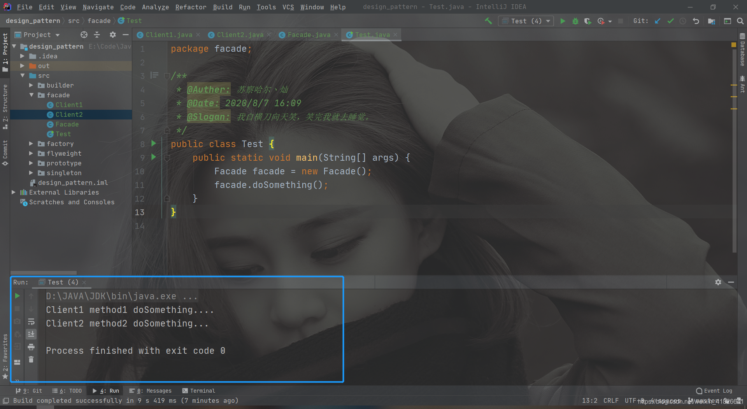
Task: Toggle scroll to end in console
Action: (x=31, y=334)
